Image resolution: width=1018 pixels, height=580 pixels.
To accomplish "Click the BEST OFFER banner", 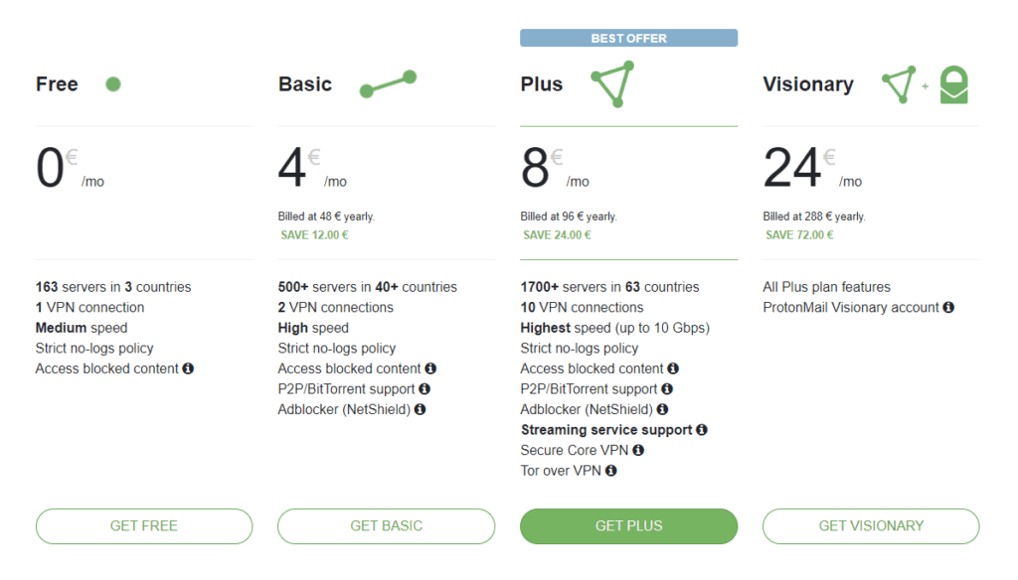I will pos(628,38).
